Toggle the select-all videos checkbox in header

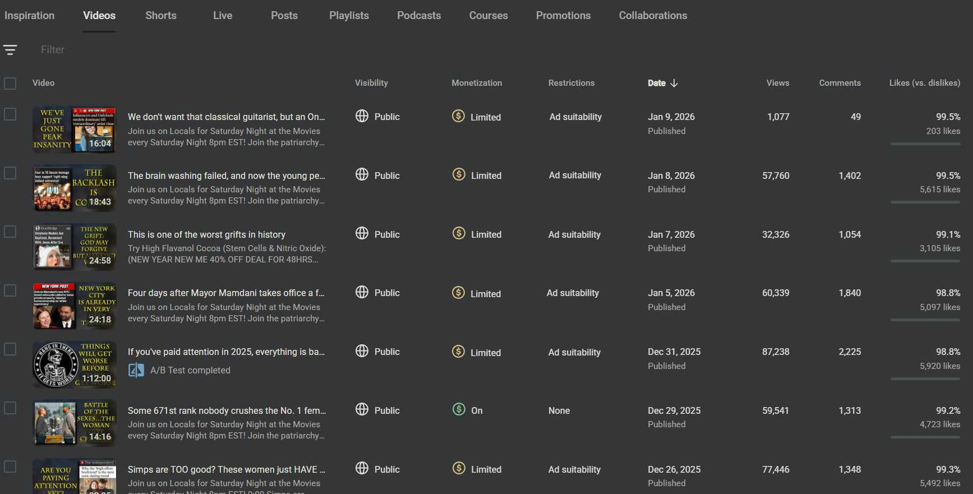[10, 84]
